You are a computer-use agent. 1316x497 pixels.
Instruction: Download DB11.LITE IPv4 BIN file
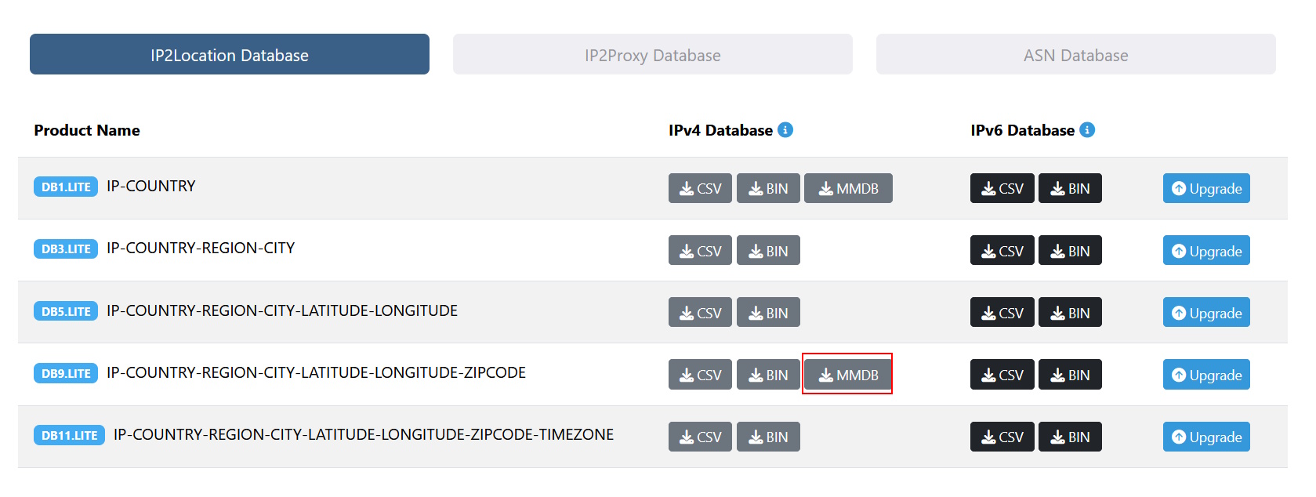pyautogui.click(x=768, y=437)
